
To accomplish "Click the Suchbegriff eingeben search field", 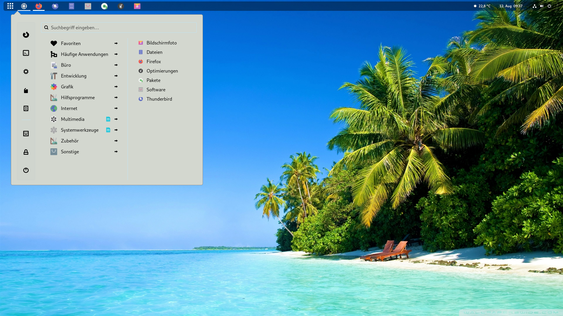I will pos(119,28).
